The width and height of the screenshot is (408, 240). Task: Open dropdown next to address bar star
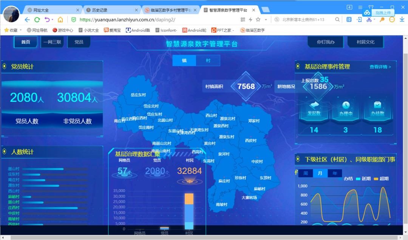pos(266,20)
